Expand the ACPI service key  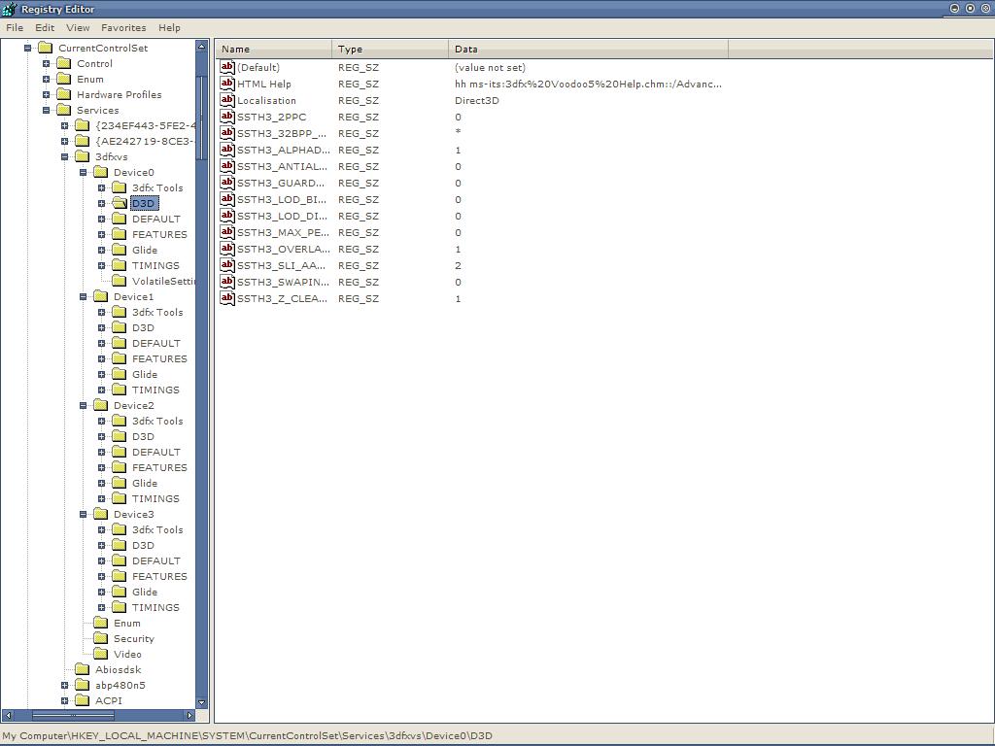click(65, 701)
